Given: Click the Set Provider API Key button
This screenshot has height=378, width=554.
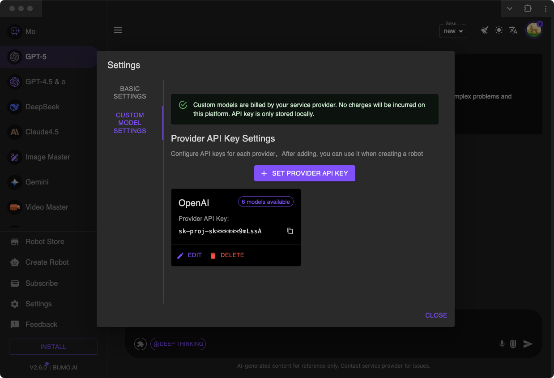Looking at the screenshot, I should (x=305, y=173).
